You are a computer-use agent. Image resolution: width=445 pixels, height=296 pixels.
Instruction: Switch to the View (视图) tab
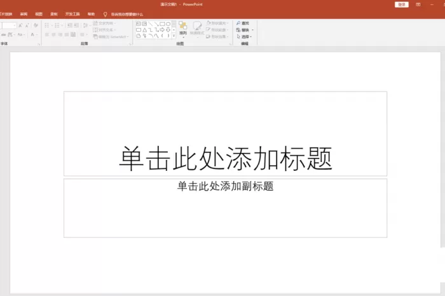point(39,14)
